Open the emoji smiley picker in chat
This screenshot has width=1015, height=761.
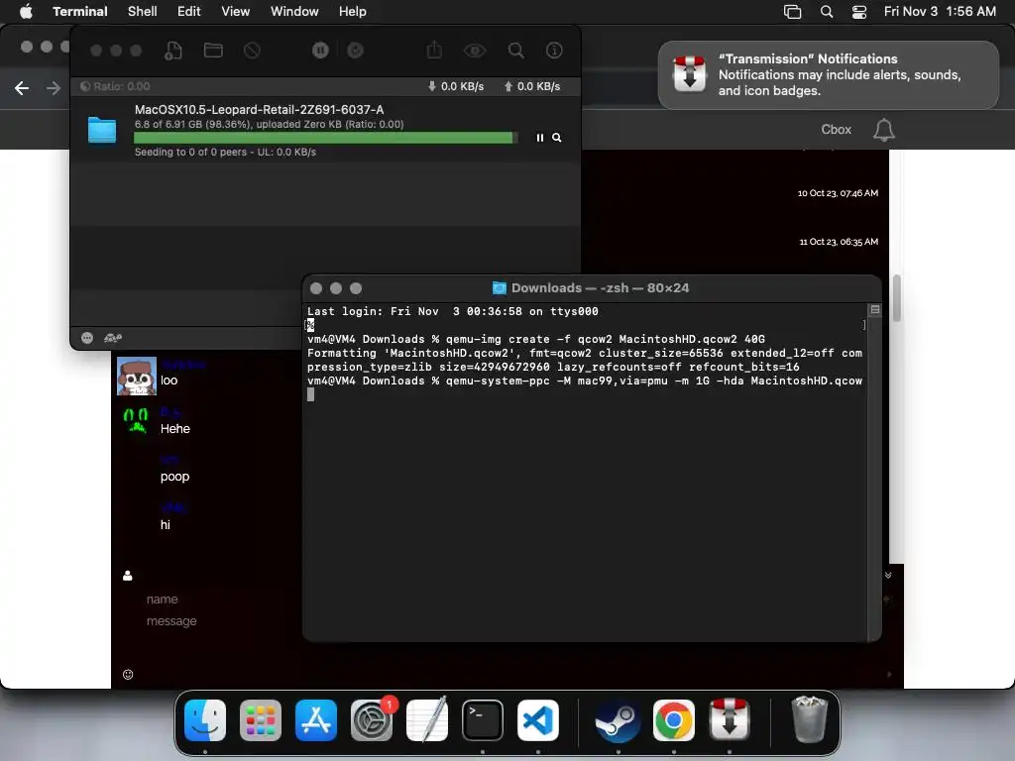coord(128,674)
